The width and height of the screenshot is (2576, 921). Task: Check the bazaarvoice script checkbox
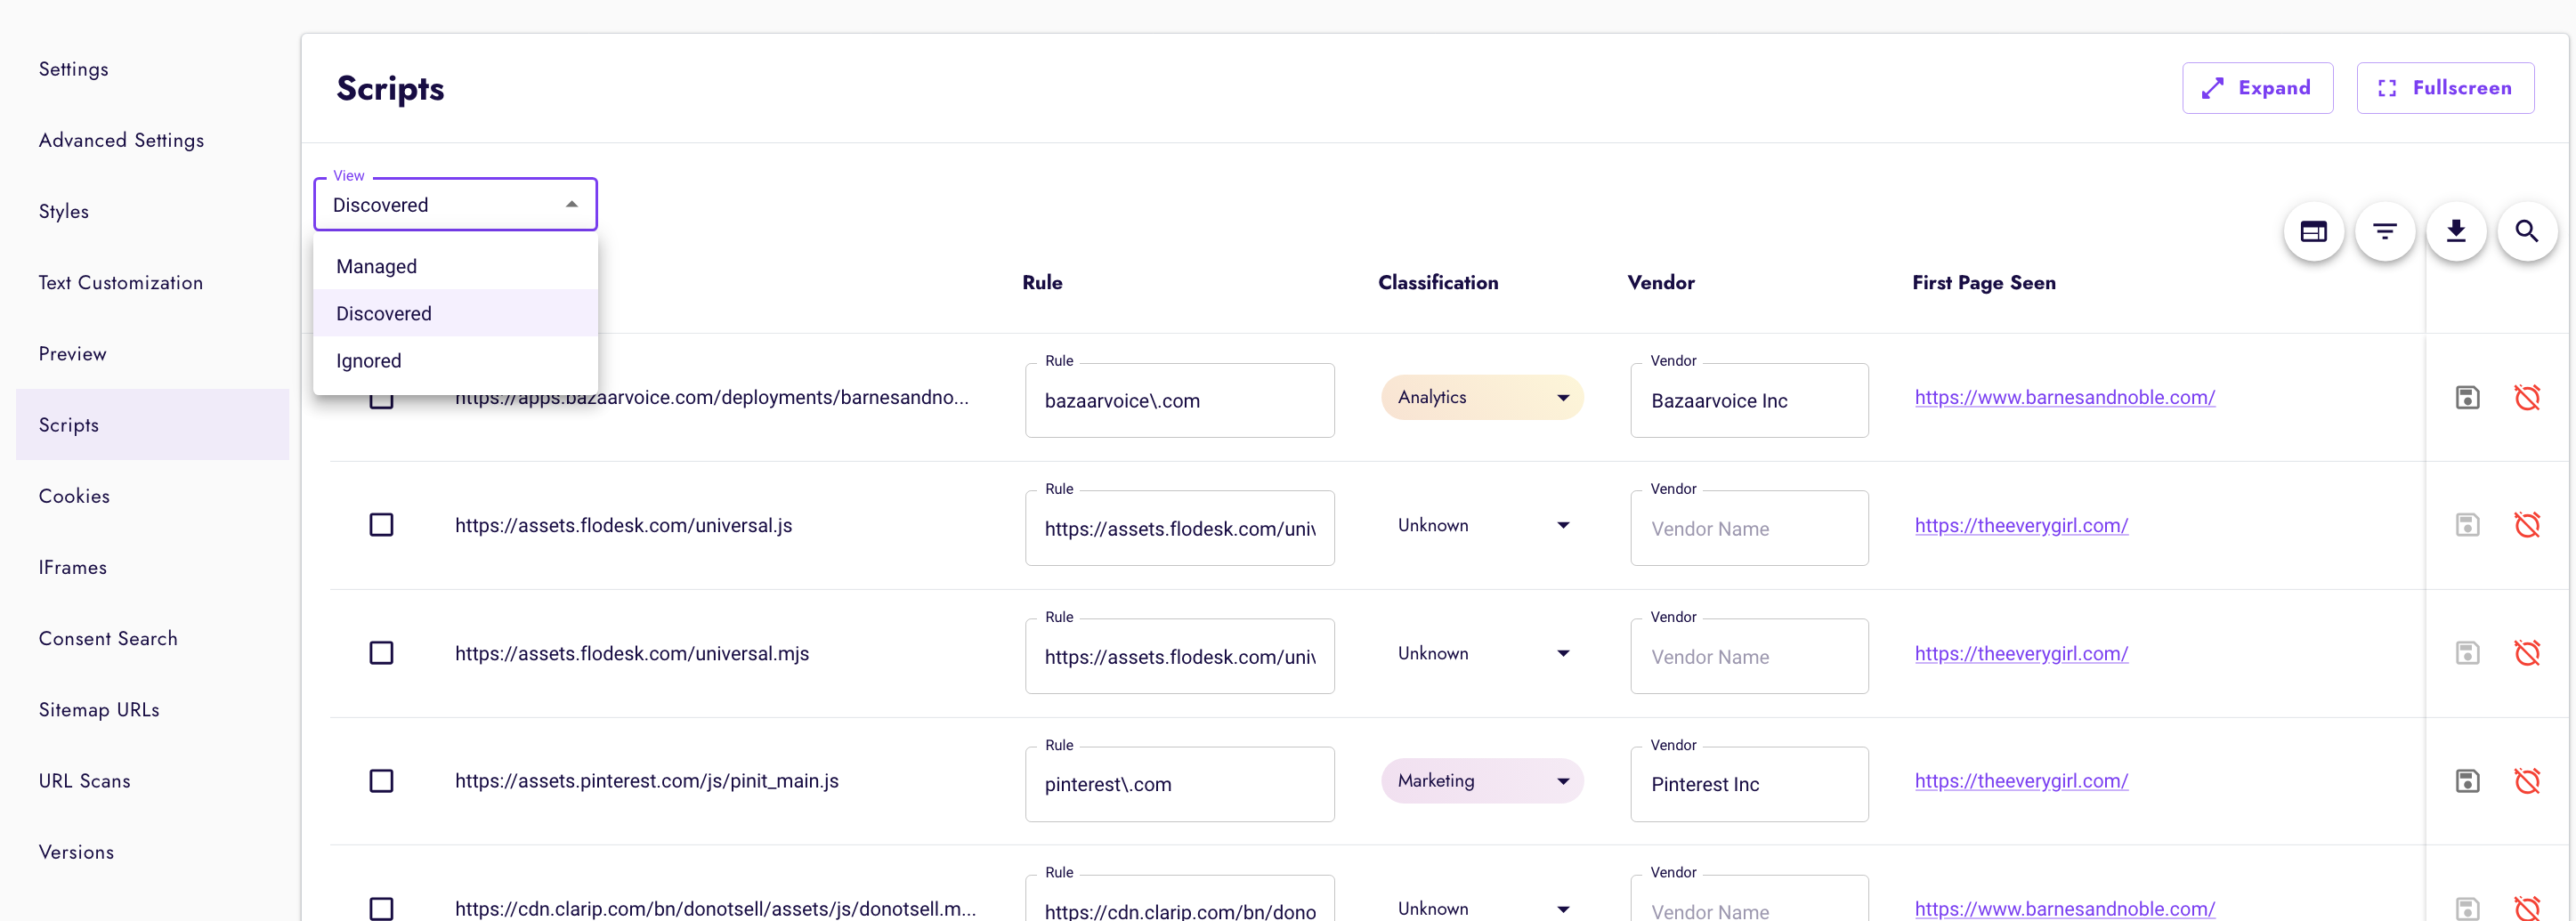(x=381, y=397)
